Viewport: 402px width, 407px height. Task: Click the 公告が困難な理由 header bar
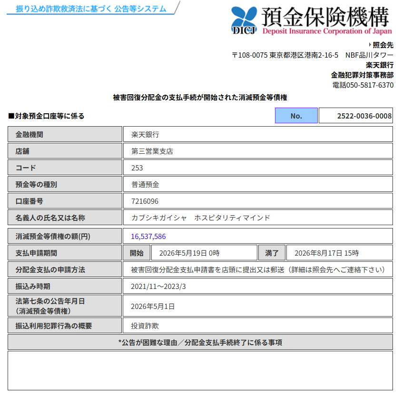(x=200, y=342)
